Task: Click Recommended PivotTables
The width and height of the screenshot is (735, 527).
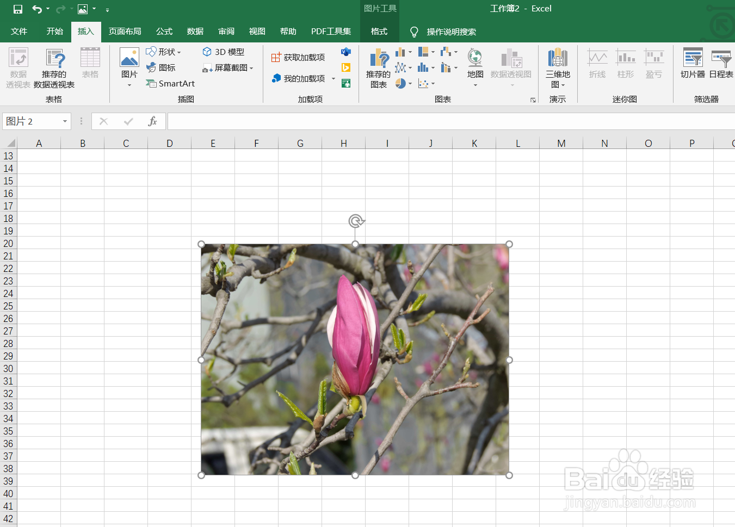Action: click(54, 68)
